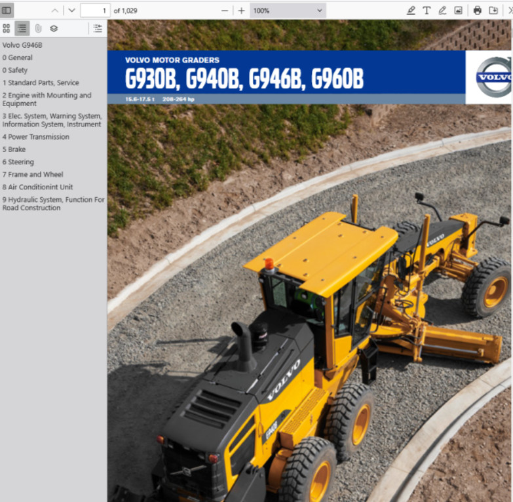The image size is (513, 502).
Task: Open 8 Air Conditionint Unit section
Action: point(37,187)
